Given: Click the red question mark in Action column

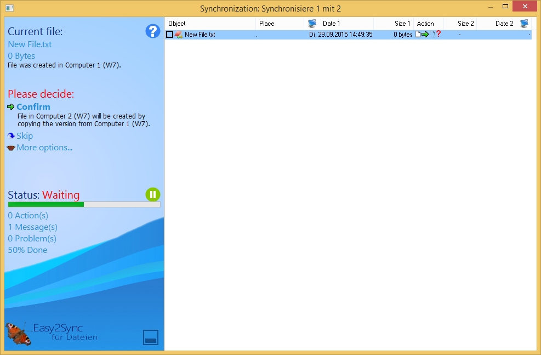Looking at the screenshot, I should point(439,34).
